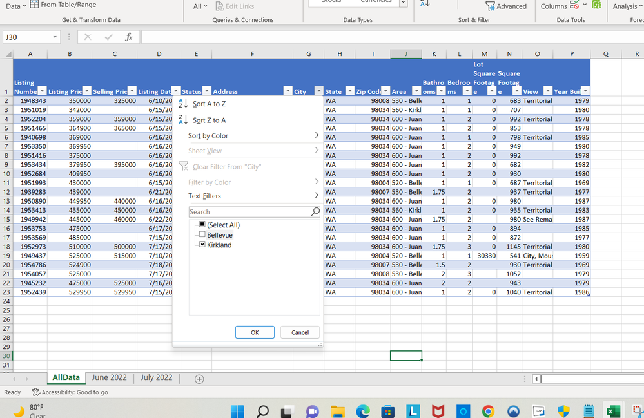Click the Analysis dropdown in the ribbon
Image resolution: width=644 pixels, height=418 pixels.
tap(628, 6)
